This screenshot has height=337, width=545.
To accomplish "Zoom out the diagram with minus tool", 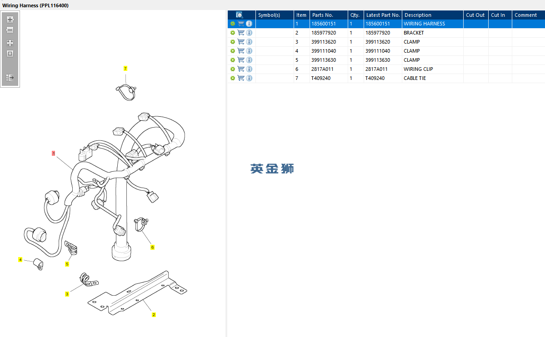I will pyautogui.click(x=10, y=30).
